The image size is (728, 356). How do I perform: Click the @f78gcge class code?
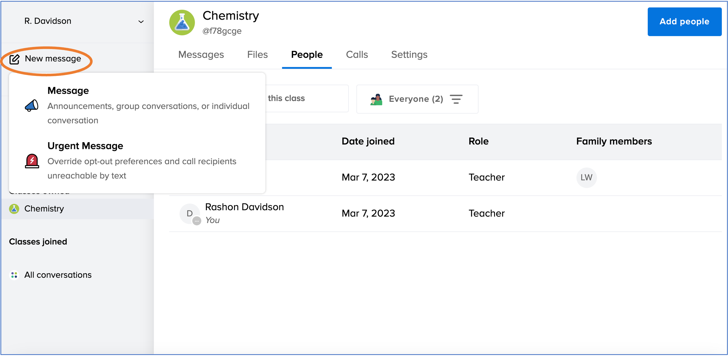point(222,31)
